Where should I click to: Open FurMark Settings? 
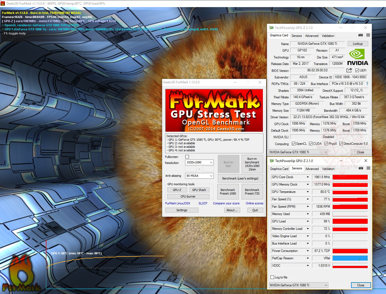point(182,210)
